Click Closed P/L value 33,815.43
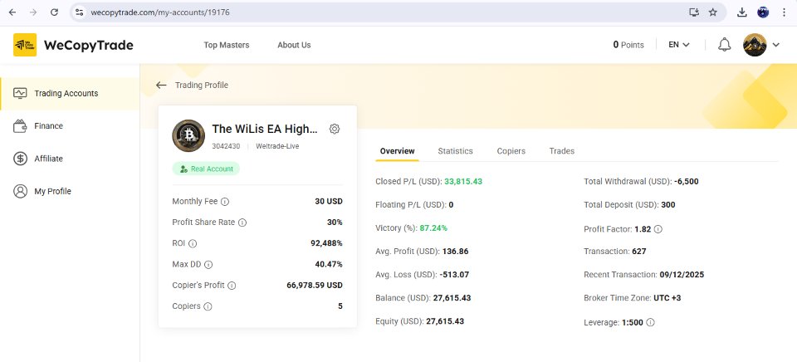The width and height of the screenshot is (797, 362). click(x=463, y=182)
